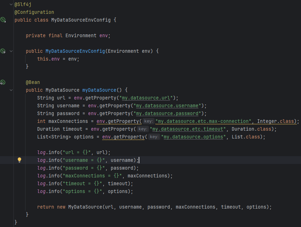Click Duration.class on the timeout line
Screen dimensions: 301x227
[251, 129]
